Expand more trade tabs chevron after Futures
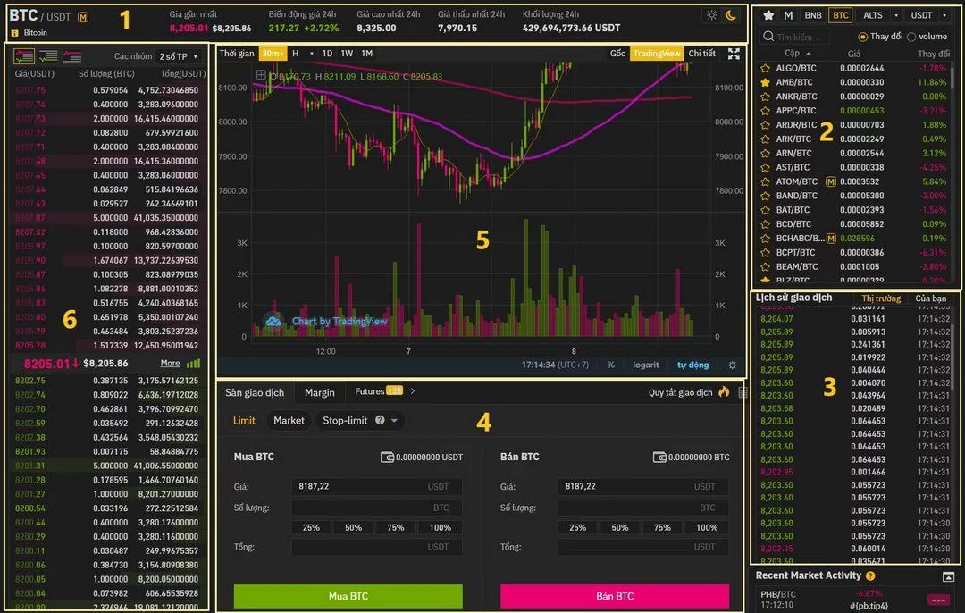Screen dimensions: 965x613 tap(412, 391)
